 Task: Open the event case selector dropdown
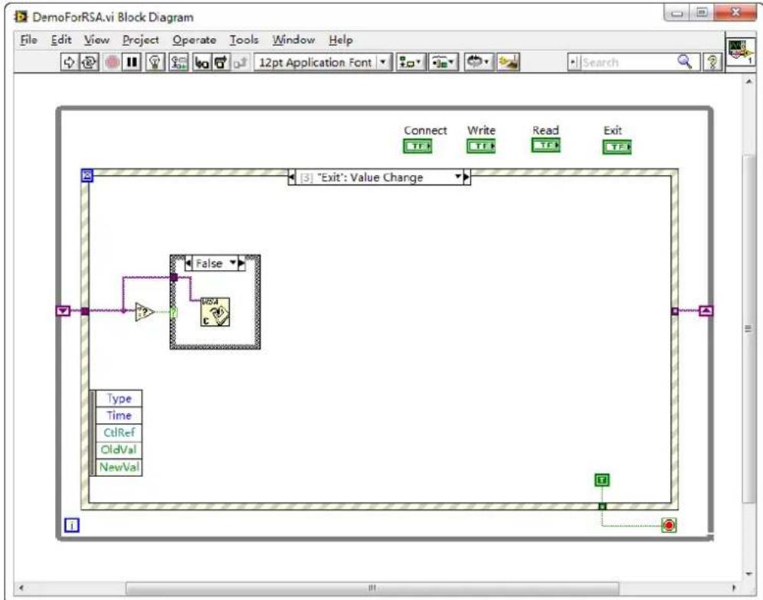pyautogui.click(x=458, y=177)
